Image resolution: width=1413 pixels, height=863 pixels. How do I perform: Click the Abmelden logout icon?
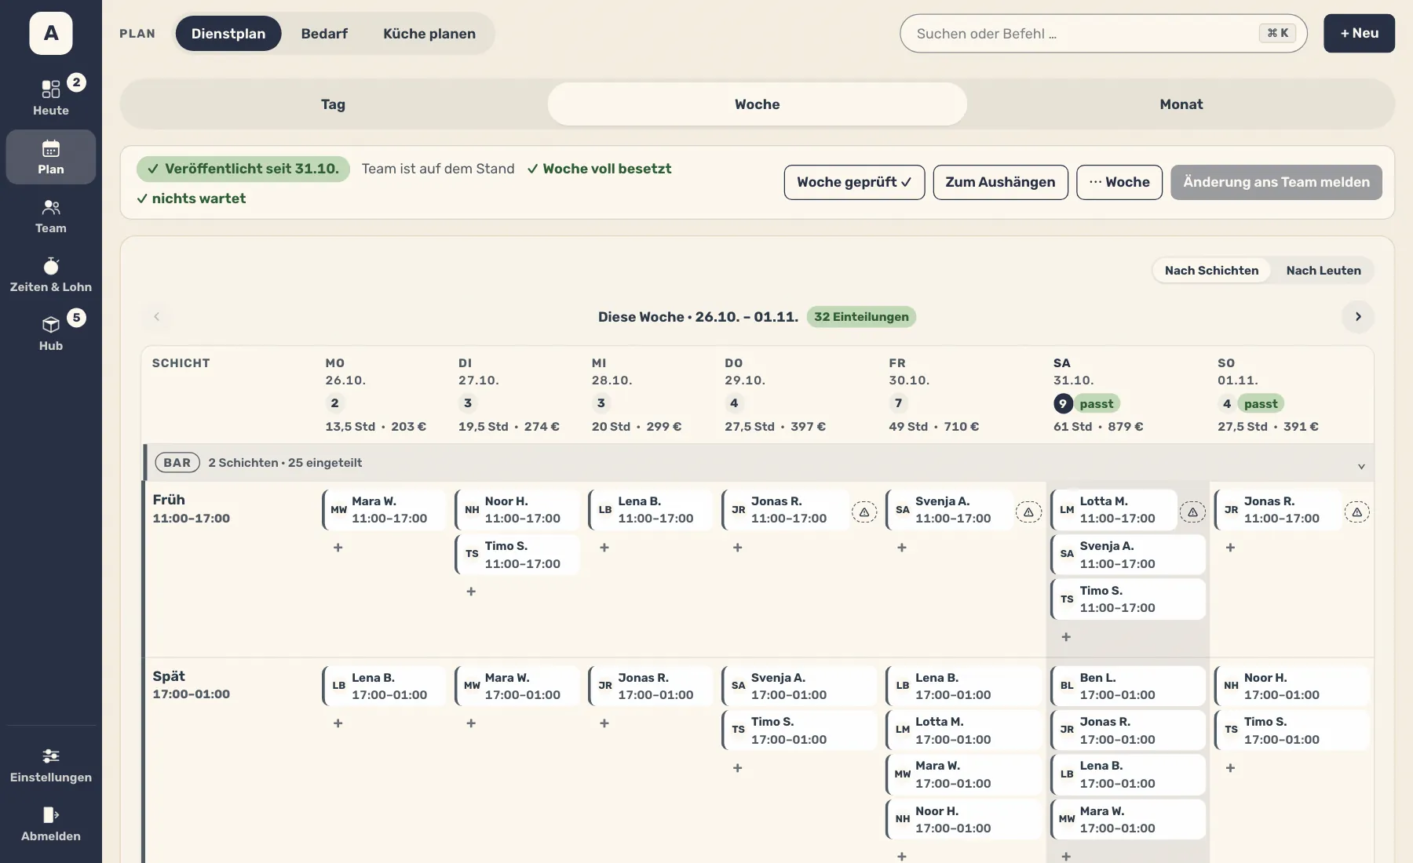click(50, 815)
